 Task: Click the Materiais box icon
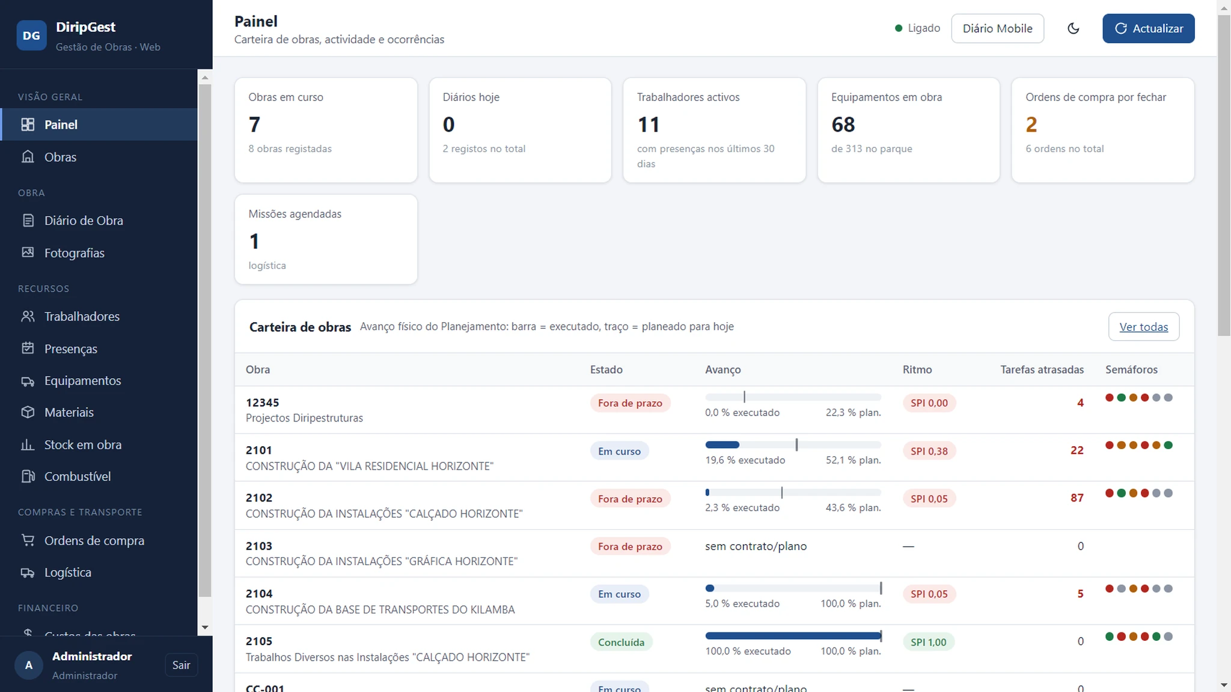pyautogui.click(x=28, y=412)
